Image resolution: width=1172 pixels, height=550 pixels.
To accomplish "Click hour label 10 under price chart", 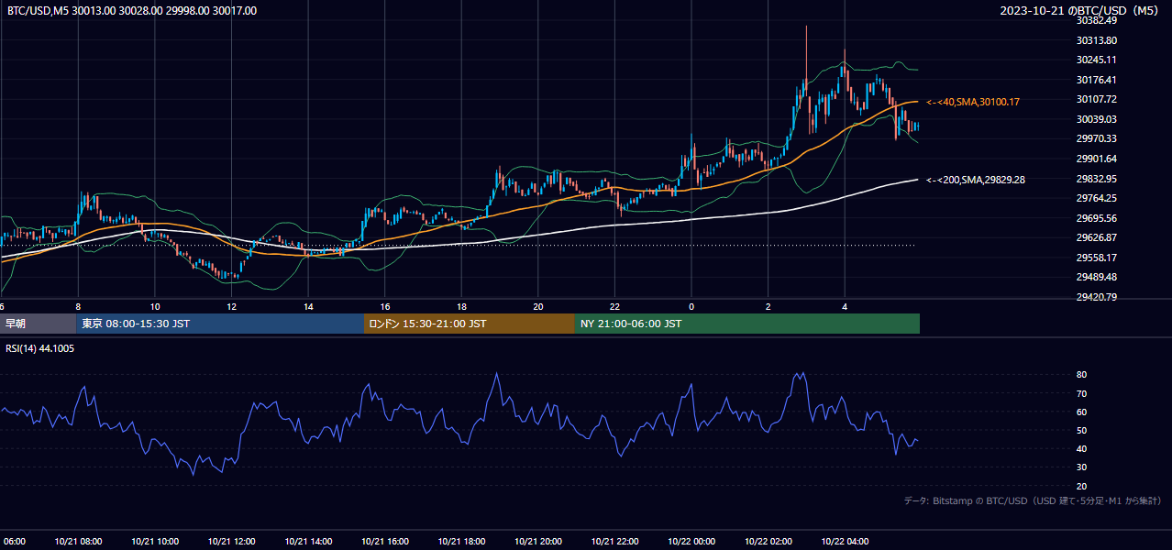I will coord(155,306).
